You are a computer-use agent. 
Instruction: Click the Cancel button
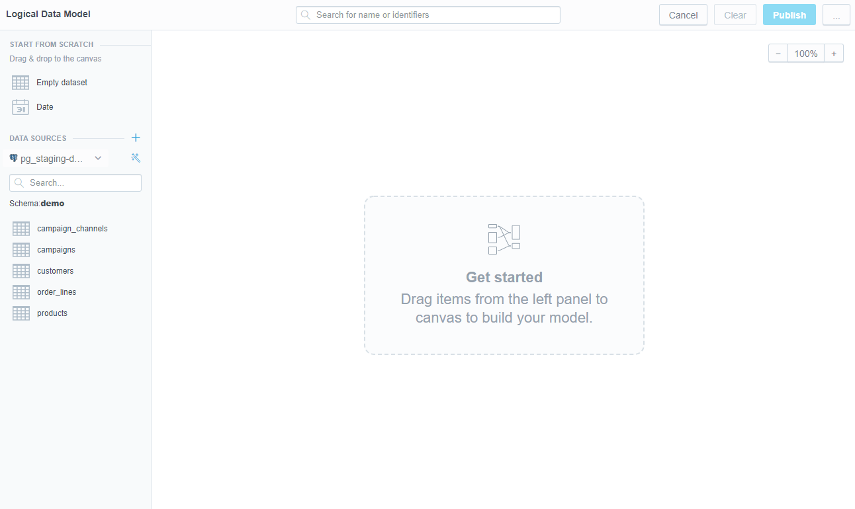point(684,15)
